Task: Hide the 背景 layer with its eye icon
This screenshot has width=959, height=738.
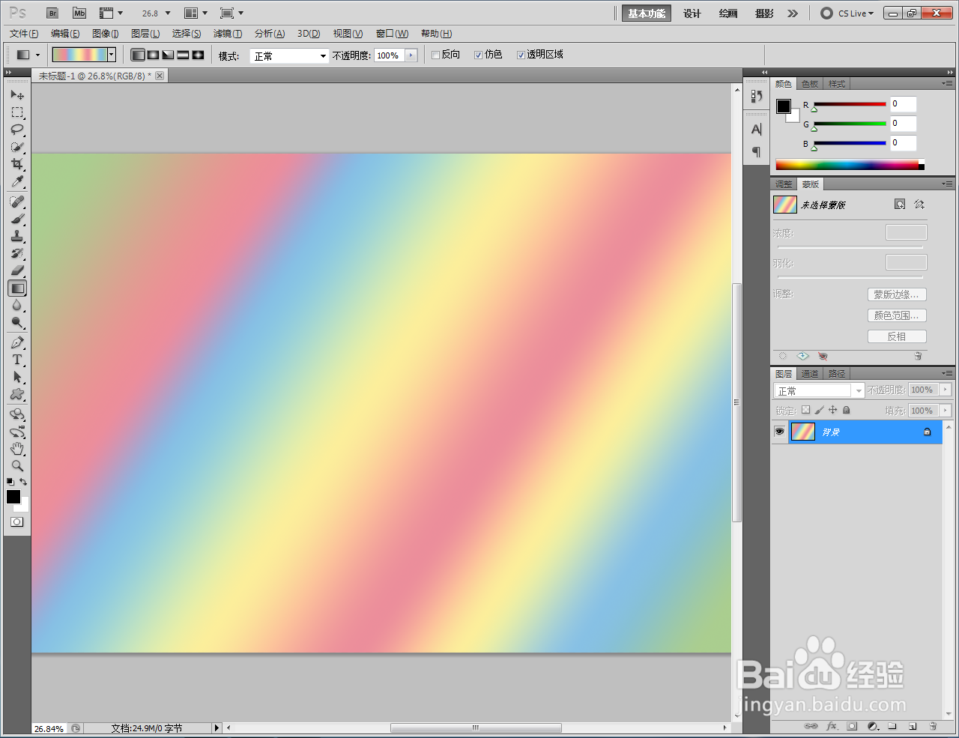Action: tap(779, 432)
